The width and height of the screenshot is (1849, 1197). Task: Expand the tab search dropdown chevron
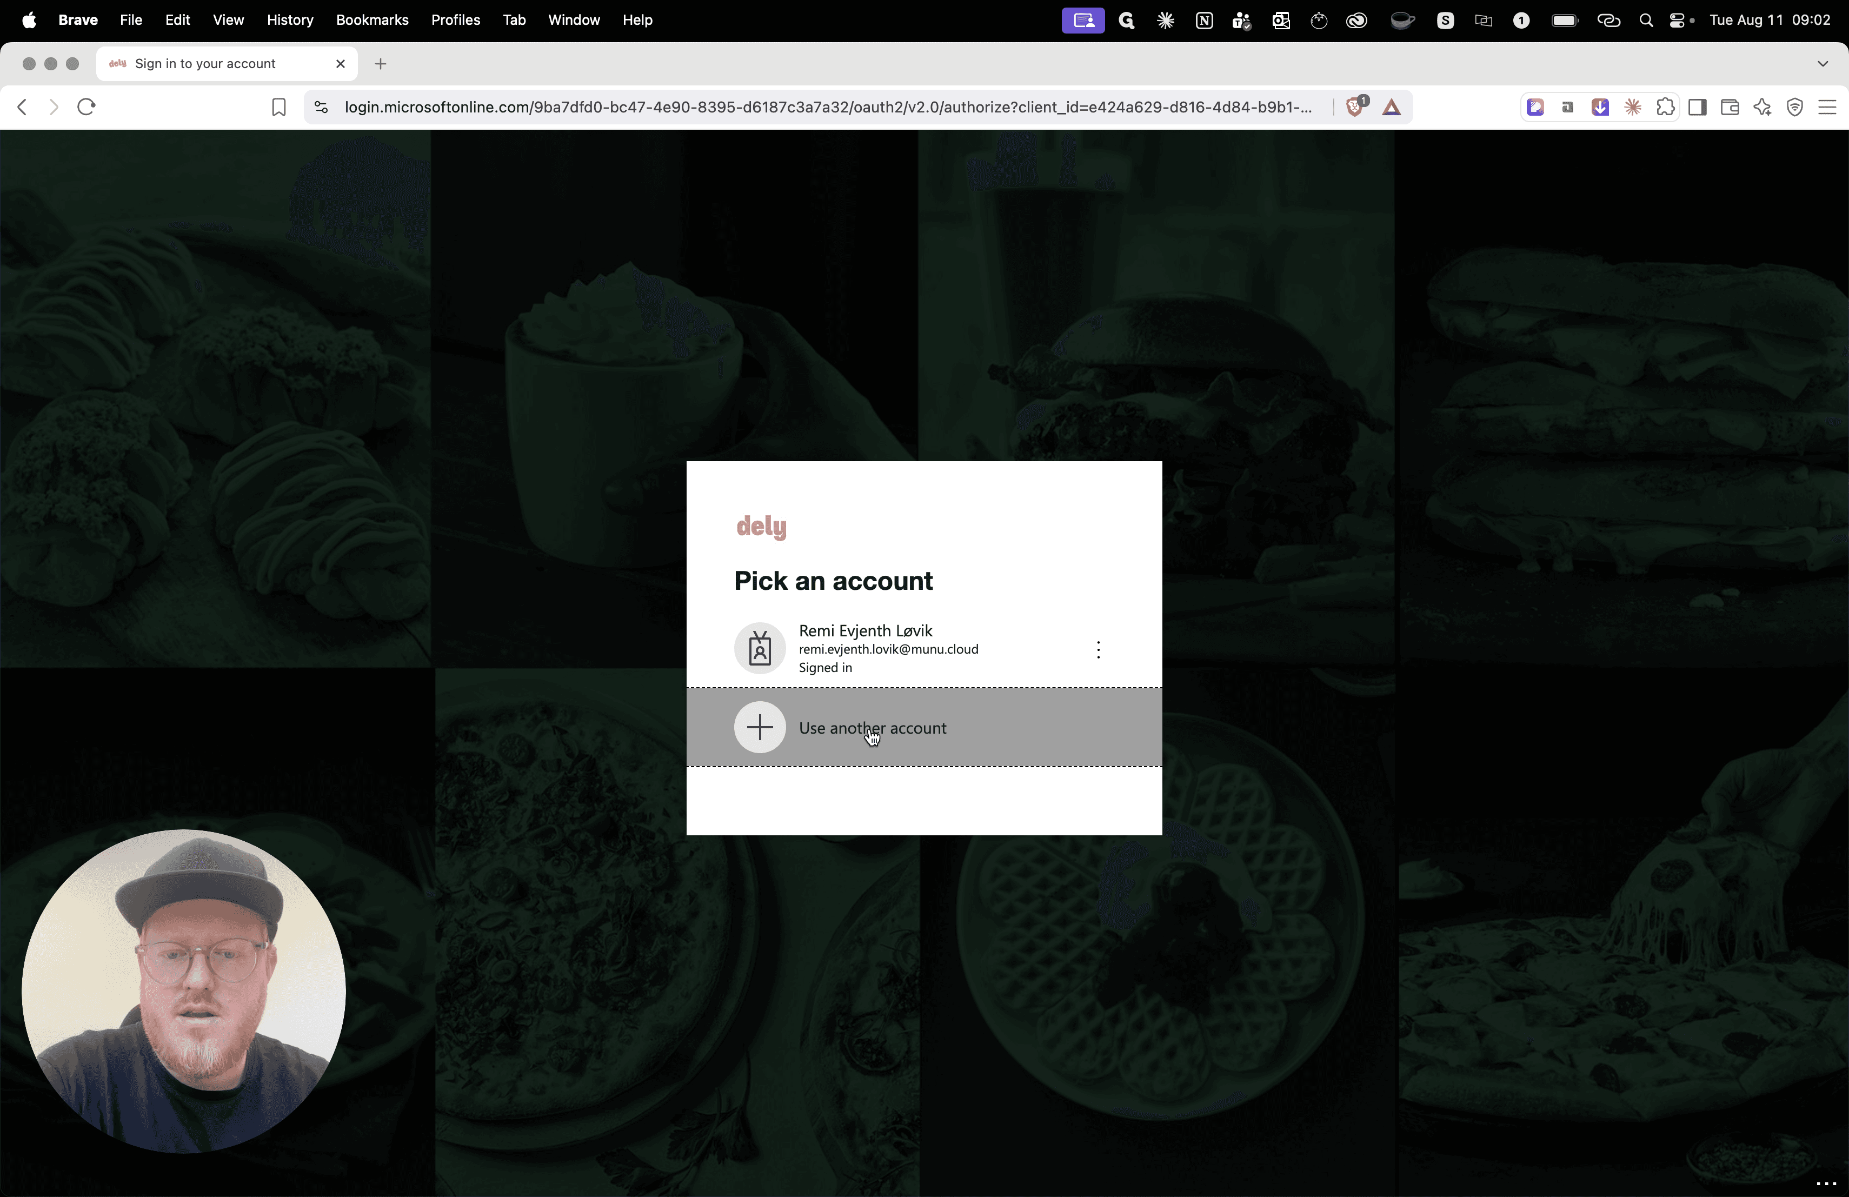pos(1823,64)
